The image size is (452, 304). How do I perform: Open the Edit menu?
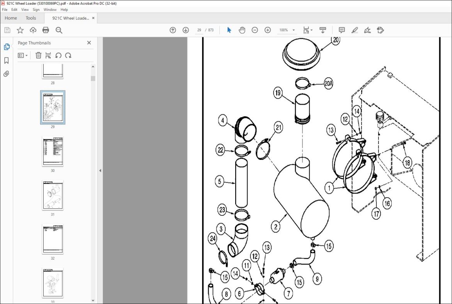click(14, 10)
